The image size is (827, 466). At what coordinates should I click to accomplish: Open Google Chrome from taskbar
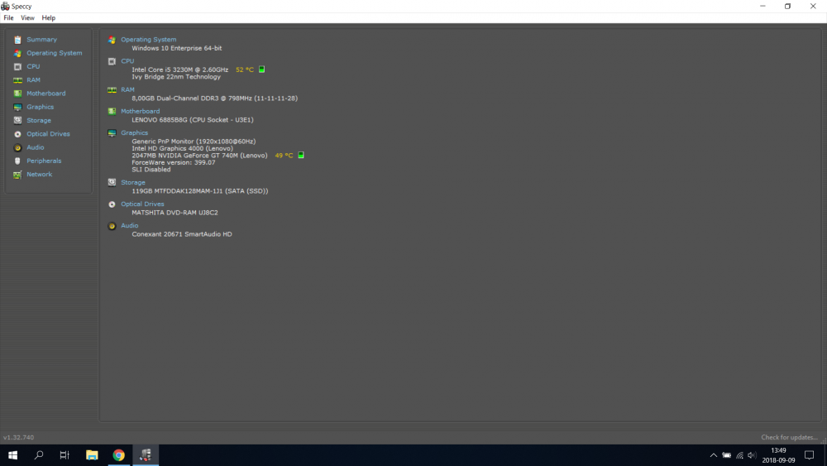pyautogui.click(x=118, y=455)
